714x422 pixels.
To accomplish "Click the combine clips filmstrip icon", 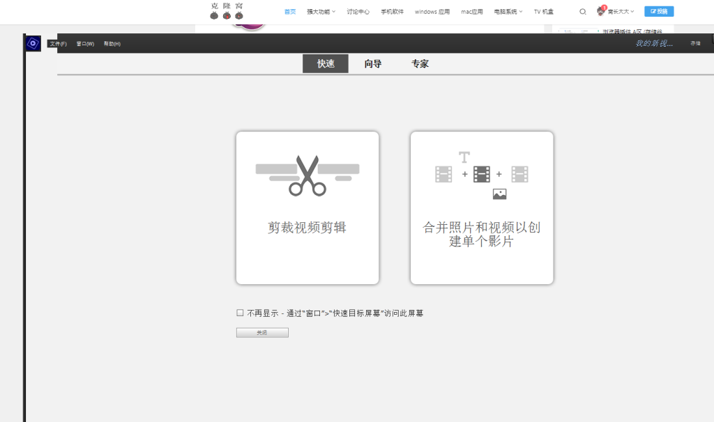I will click(x=482, y=175).
